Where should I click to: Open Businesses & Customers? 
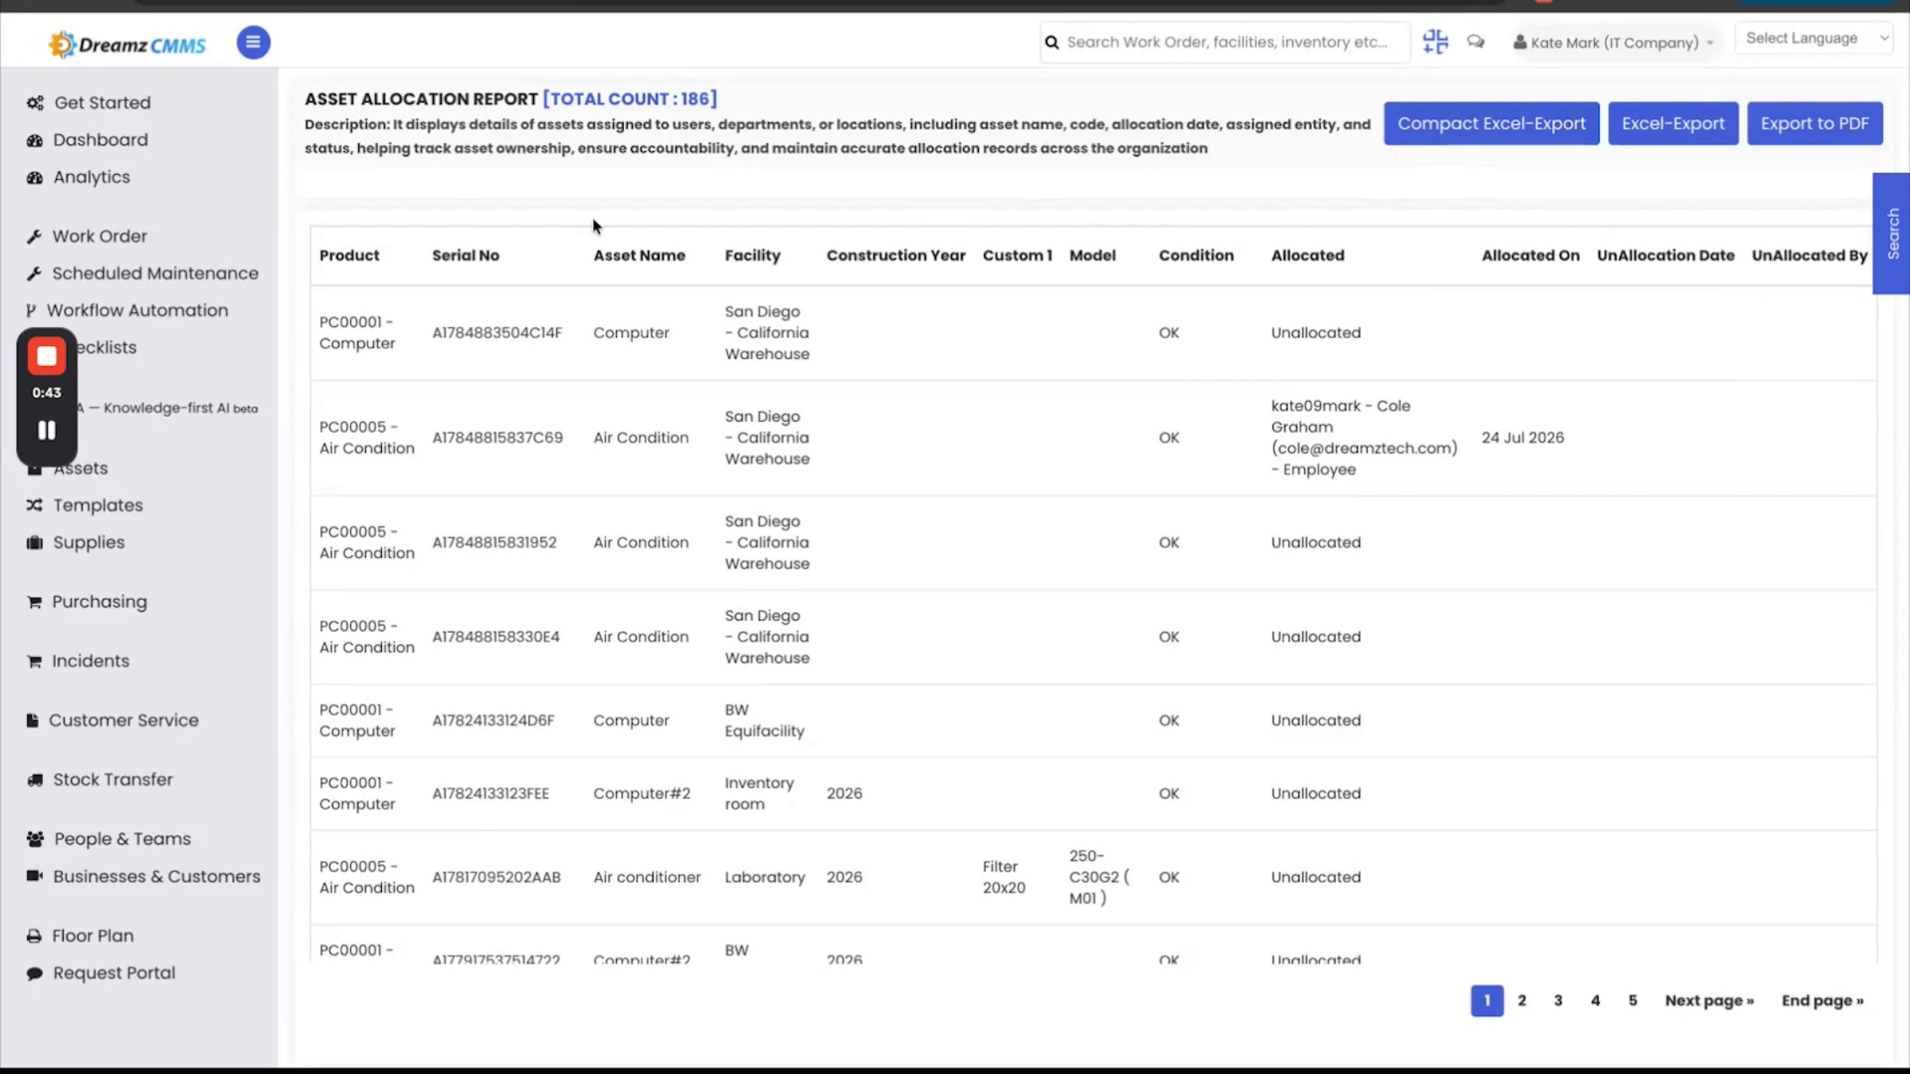157,876
